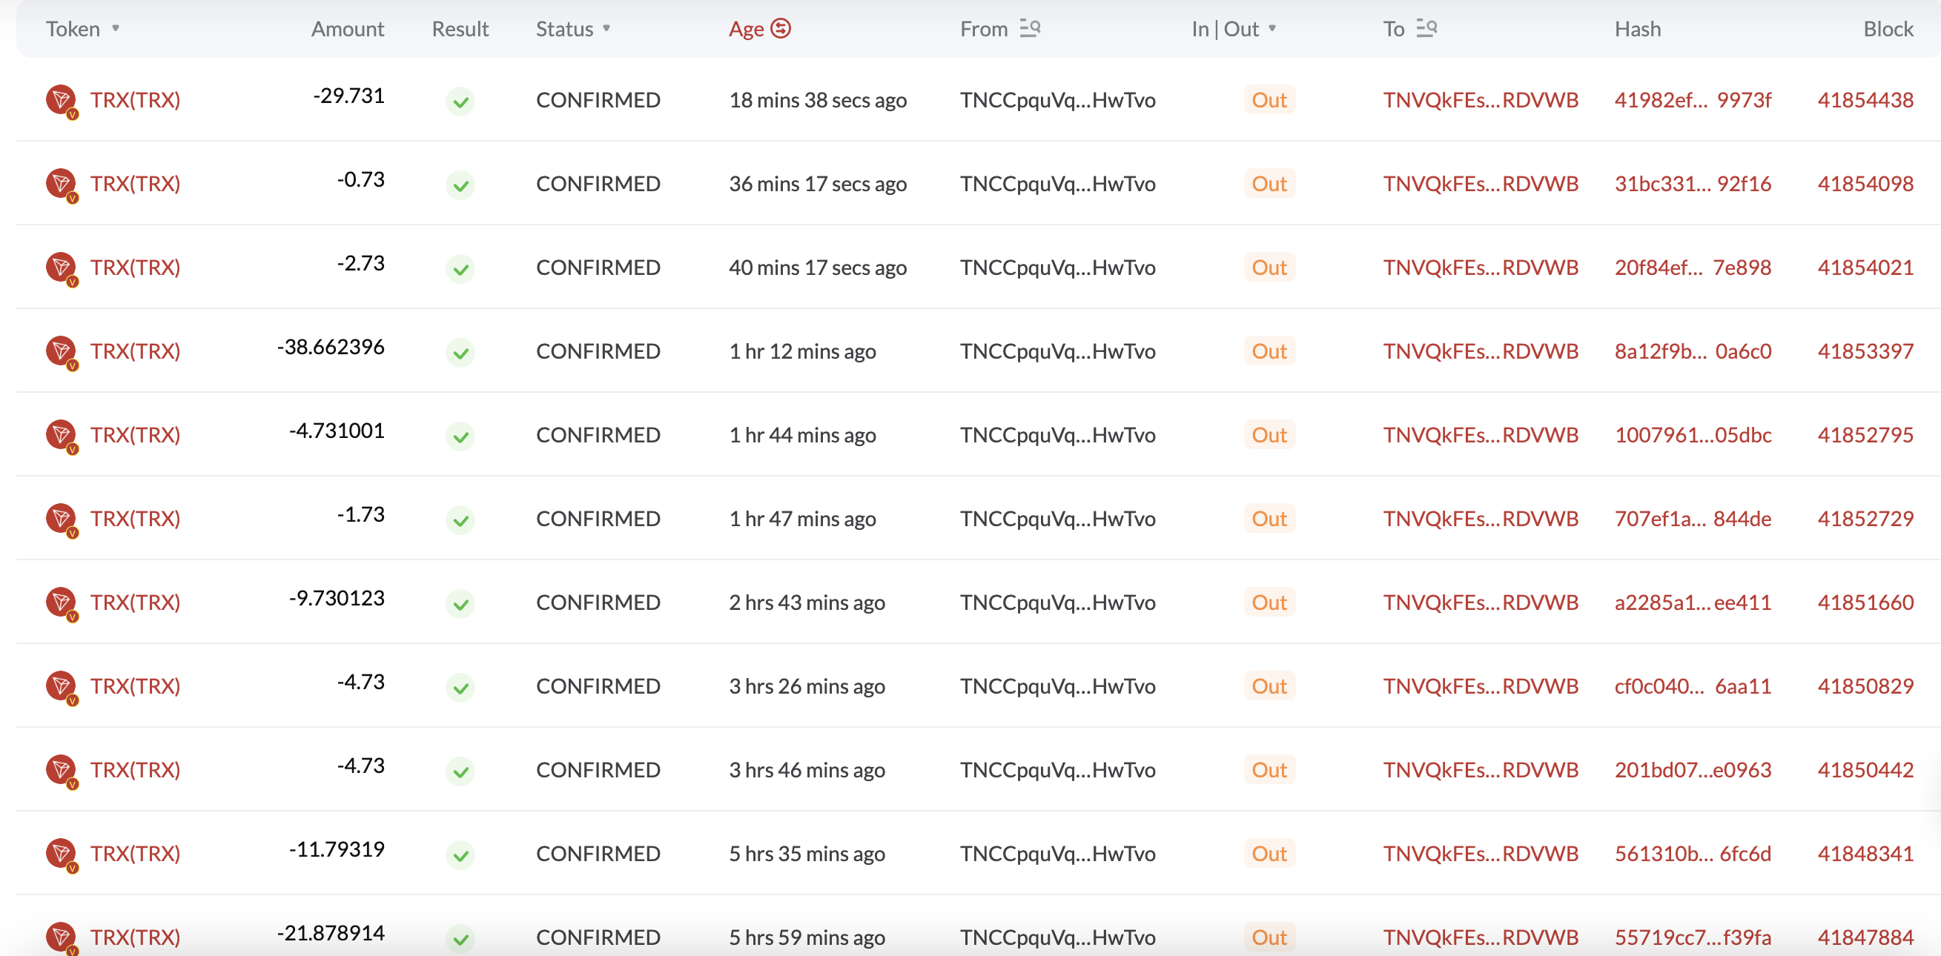Open the In | Out filter dropdown
1941x956 pixels.
pyautogui.click(x=1273, y=29)
